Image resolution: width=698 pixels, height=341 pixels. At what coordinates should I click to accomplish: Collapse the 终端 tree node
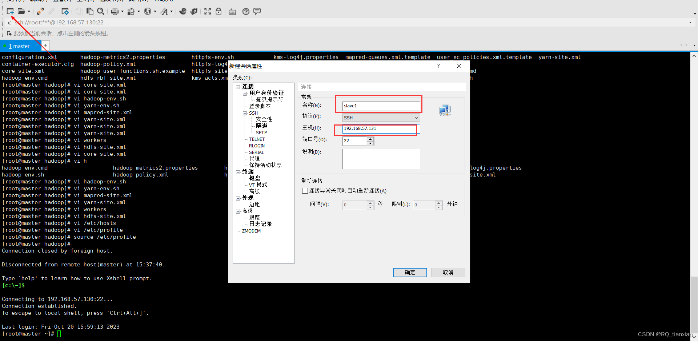238,172
